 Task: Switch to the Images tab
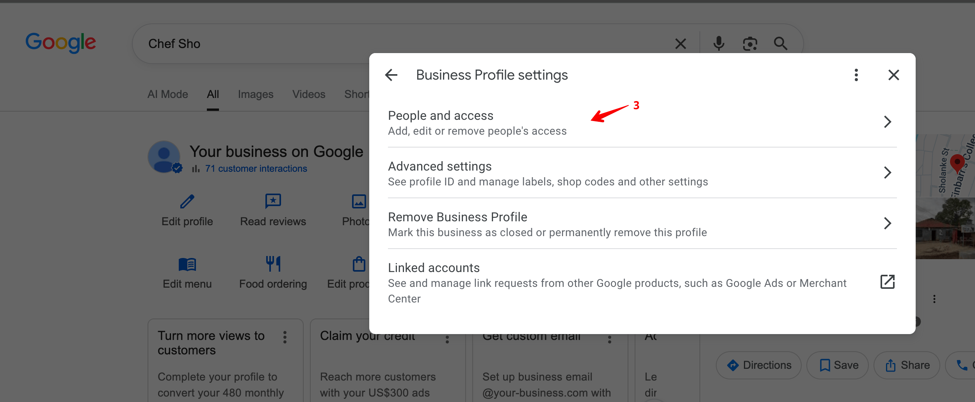[256, 94]
